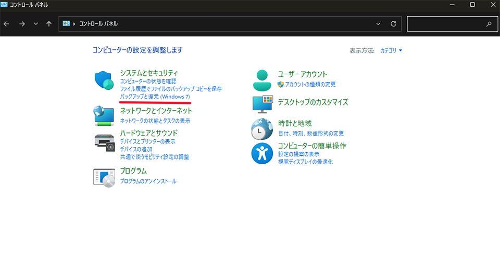Open デバイスとプリンターの表示 link
Image resolution: width=500 pixels, height=278 pixels.
(x=147, y=141)
